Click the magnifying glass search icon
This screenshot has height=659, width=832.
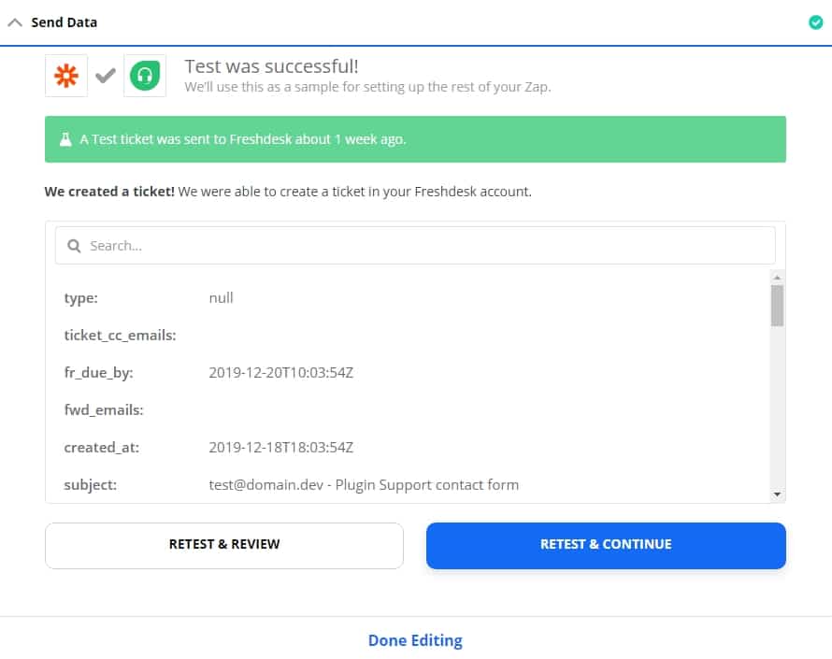click(x=74, y=246)
